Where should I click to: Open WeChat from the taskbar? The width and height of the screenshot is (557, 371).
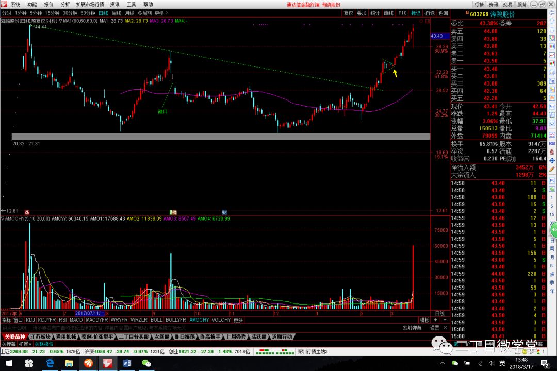146,363
